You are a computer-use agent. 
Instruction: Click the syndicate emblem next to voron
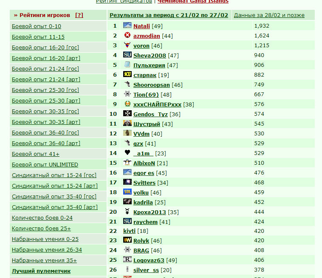click(x=127, y=45)
